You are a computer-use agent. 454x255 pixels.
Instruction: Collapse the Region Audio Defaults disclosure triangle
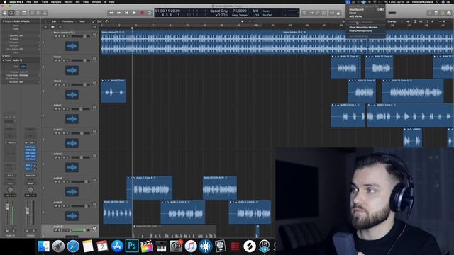pyautogui.click(x=3, y=21)
